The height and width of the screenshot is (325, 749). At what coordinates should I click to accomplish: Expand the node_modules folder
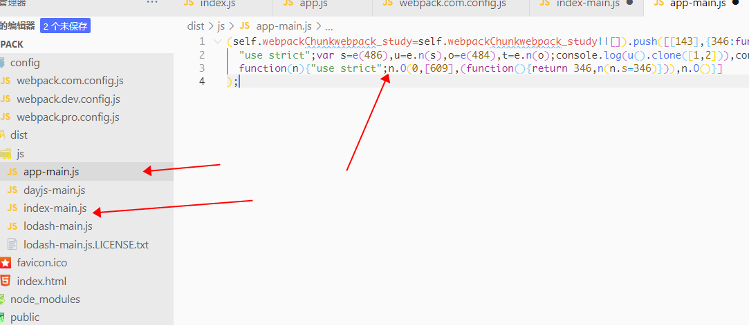[x=86, y=299]
